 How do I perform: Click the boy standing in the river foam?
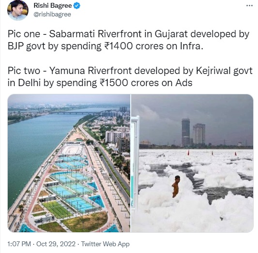[x=176, y=186]
